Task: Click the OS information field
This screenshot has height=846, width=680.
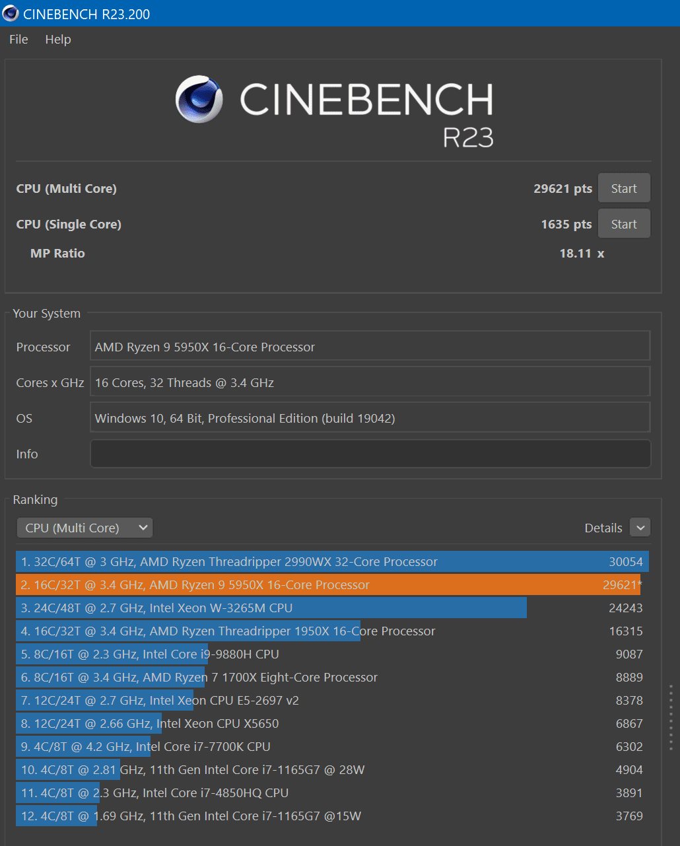Action: click(x=370, y=419)
